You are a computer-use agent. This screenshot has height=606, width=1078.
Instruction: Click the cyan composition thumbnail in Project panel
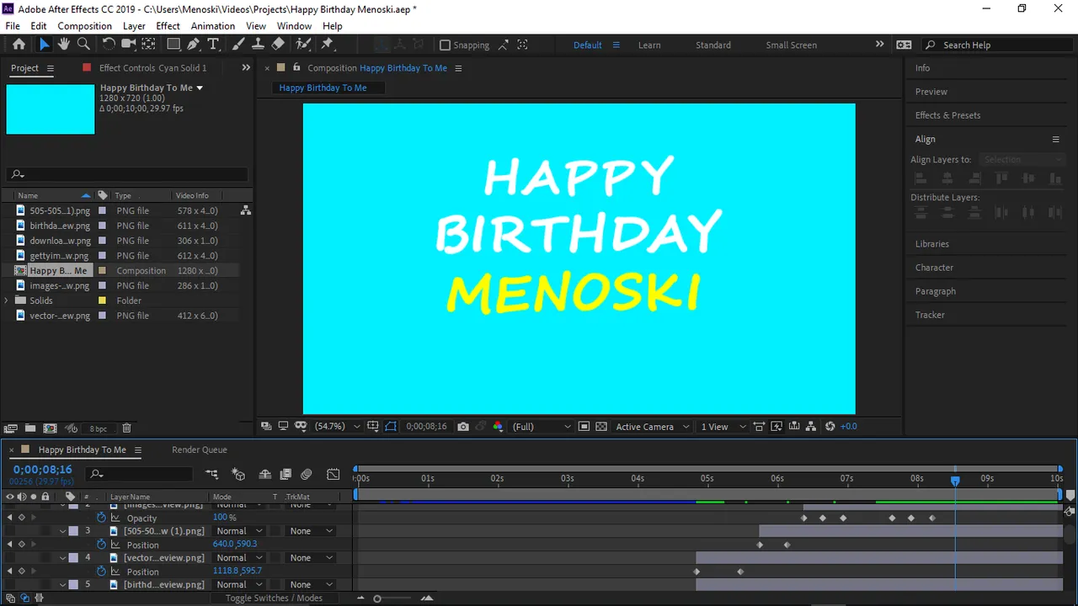coord(51,109)
